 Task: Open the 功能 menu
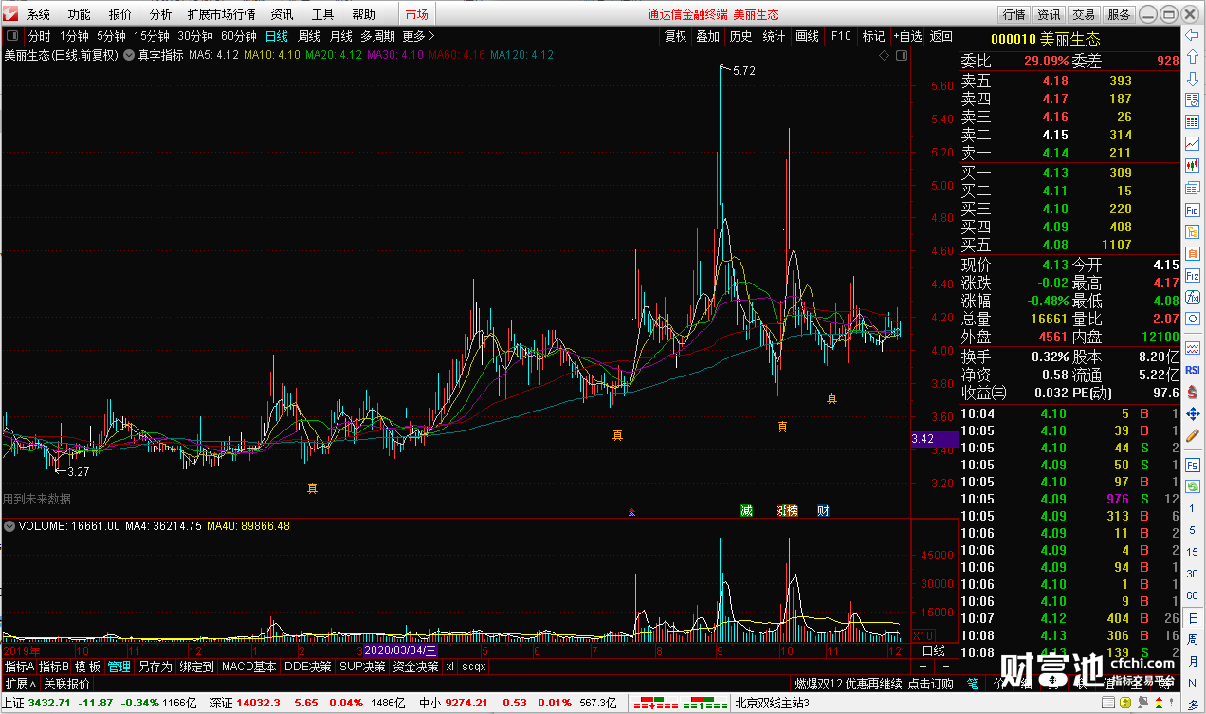[x=80, y=14]
